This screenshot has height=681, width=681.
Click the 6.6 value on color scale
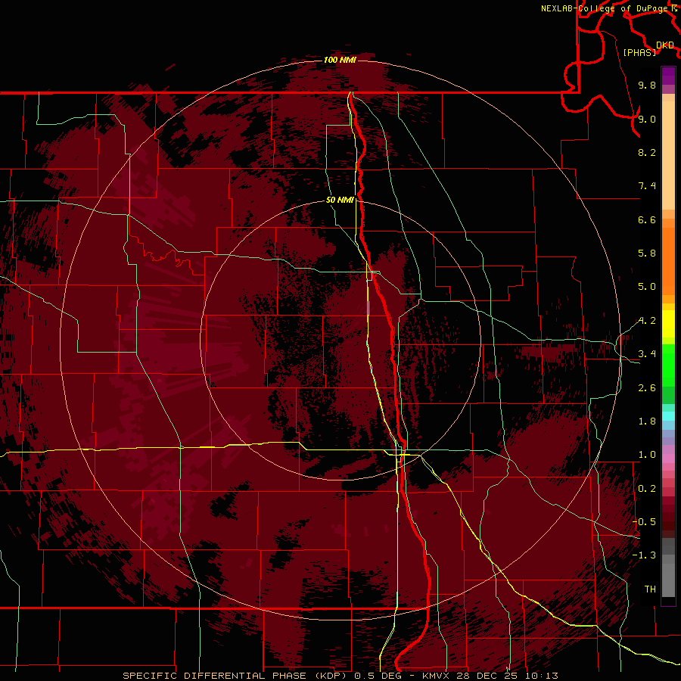[x=647, y=219]
